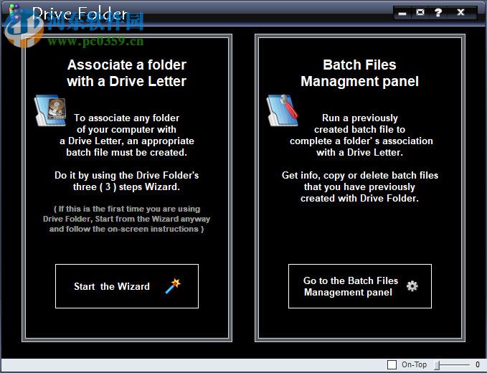Image resolution: width=487 pixels, height=373 pixels.
Task: Click the magic wand icon
Action: point(173,286)
